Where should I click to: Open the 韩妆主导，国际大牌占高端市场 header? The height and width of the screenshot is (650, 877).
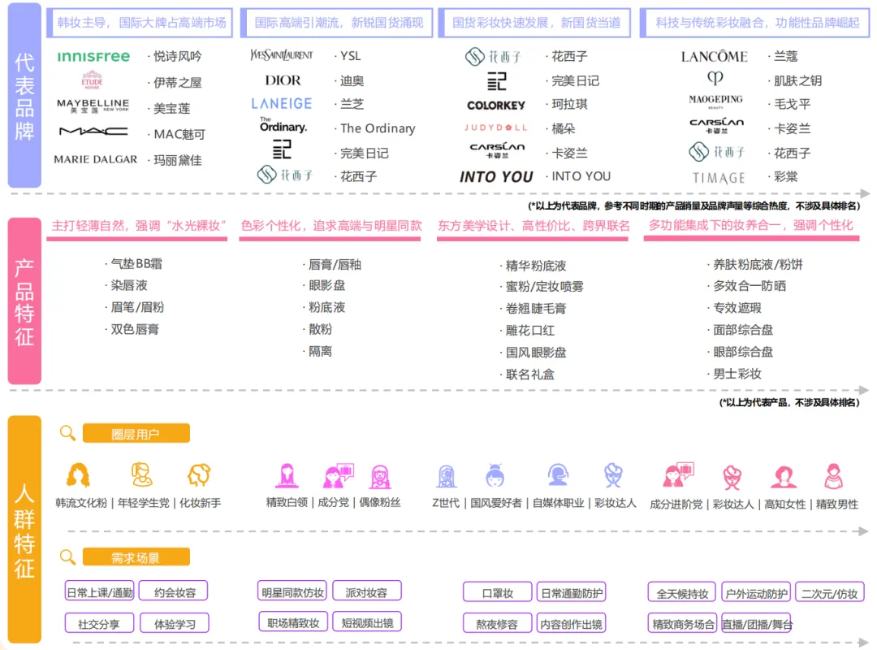click(x=140, y=23)
